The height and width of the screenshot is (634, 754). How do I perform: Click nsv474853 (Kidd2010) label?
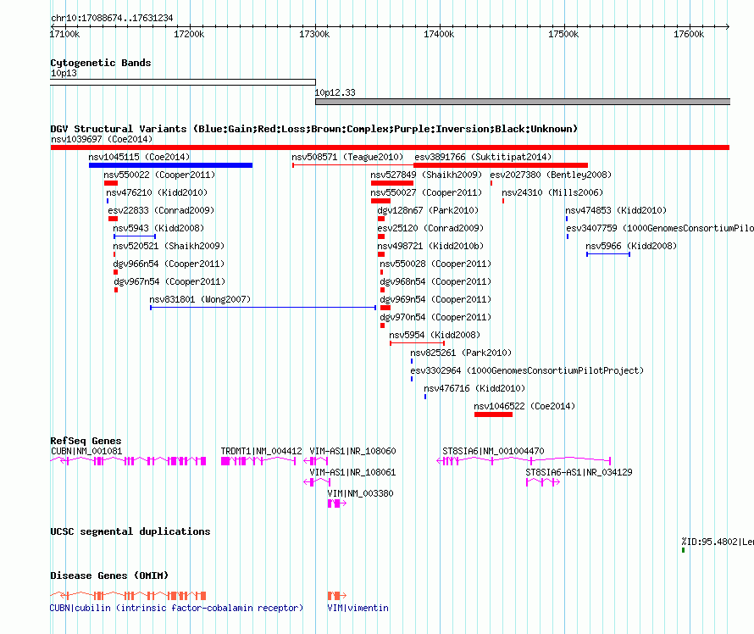[616, 210]
